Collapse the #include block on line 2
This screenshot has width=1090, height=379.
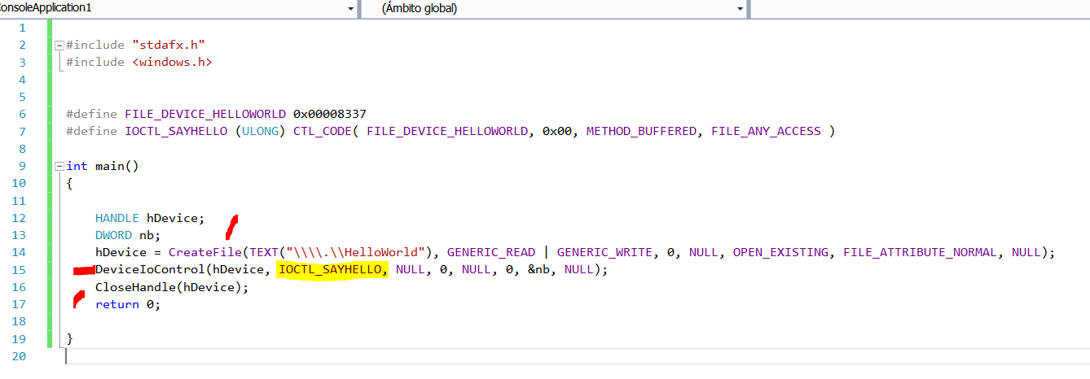tap(59, 45)
